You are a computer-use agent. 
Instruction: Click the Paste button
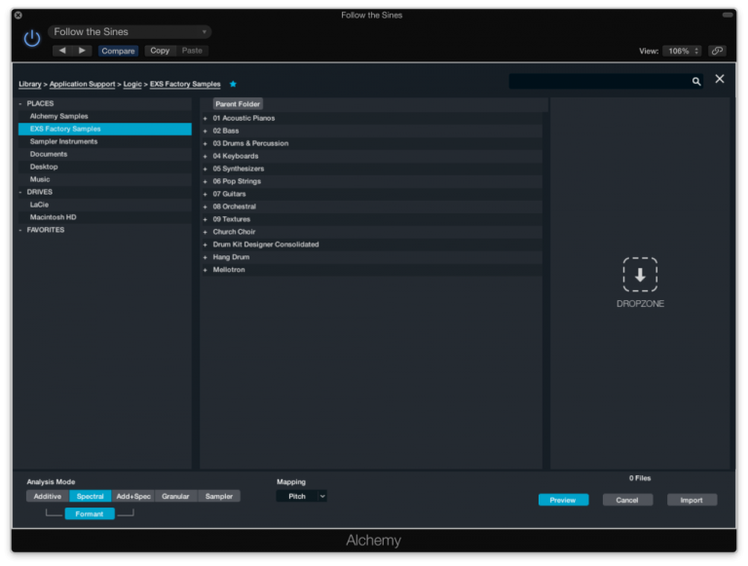click(192, 51)
